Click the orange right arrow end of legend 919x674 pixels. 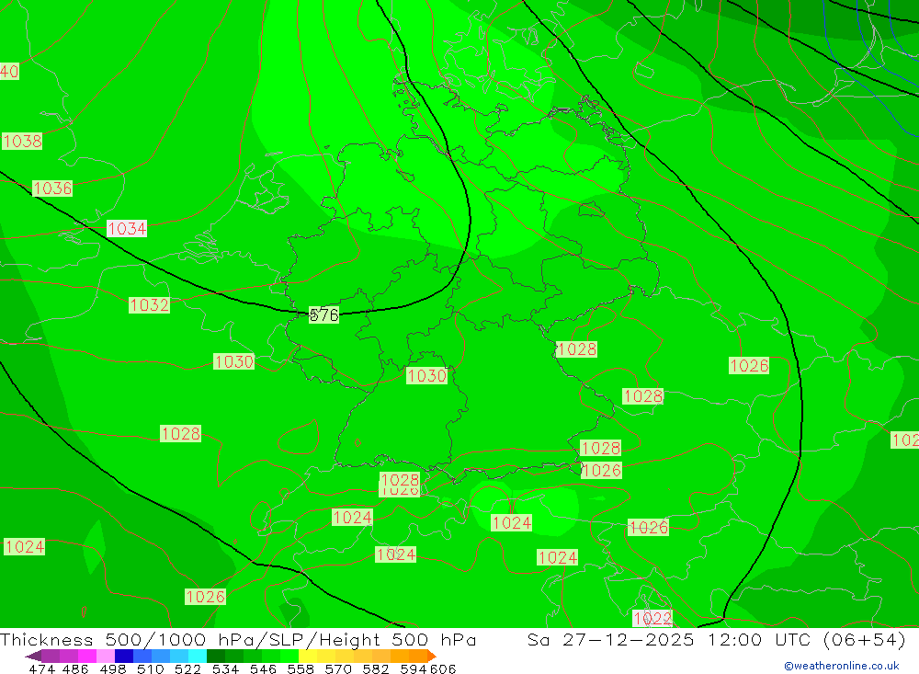click(432, 656)
